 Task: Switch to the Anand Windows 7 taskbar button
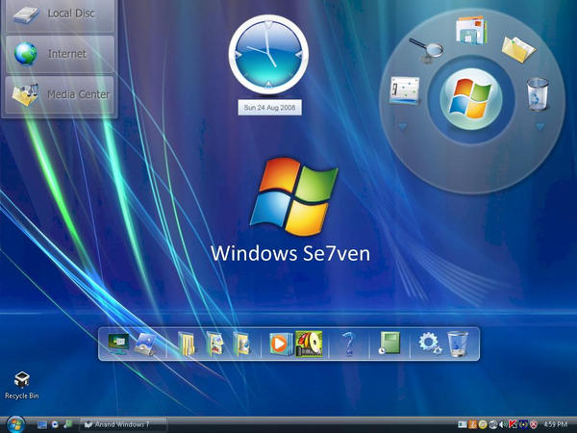pyautogui.click(x=123, y=424)
